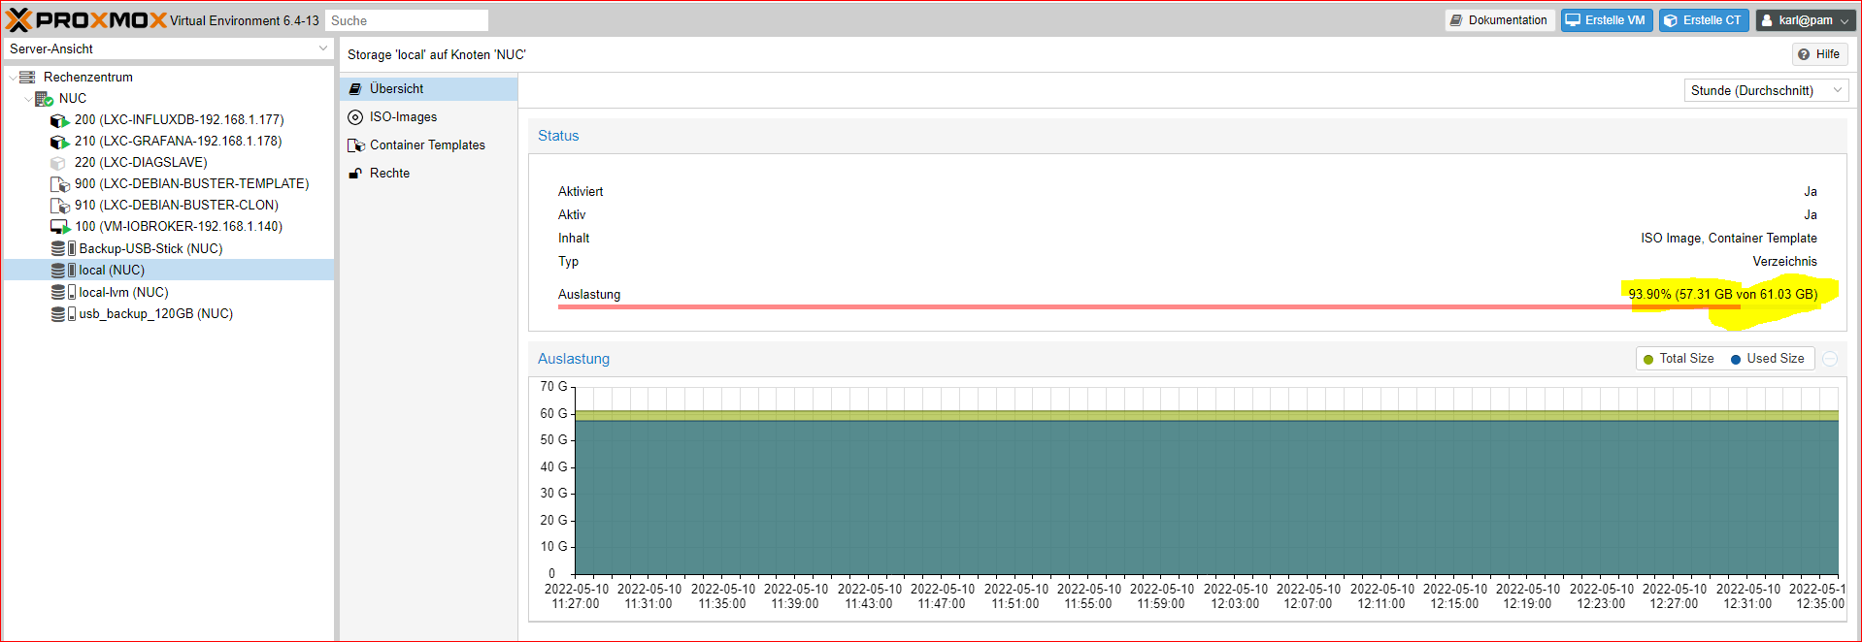This screenshot has width=1862, height=642.
Task: Click monitor icon on Erstelle VM
Action: click(1573, 20)
